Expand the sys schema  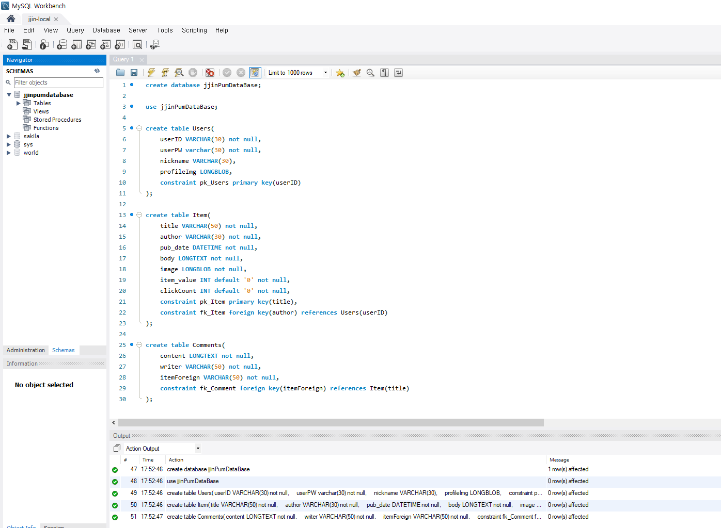pos(9,144)
